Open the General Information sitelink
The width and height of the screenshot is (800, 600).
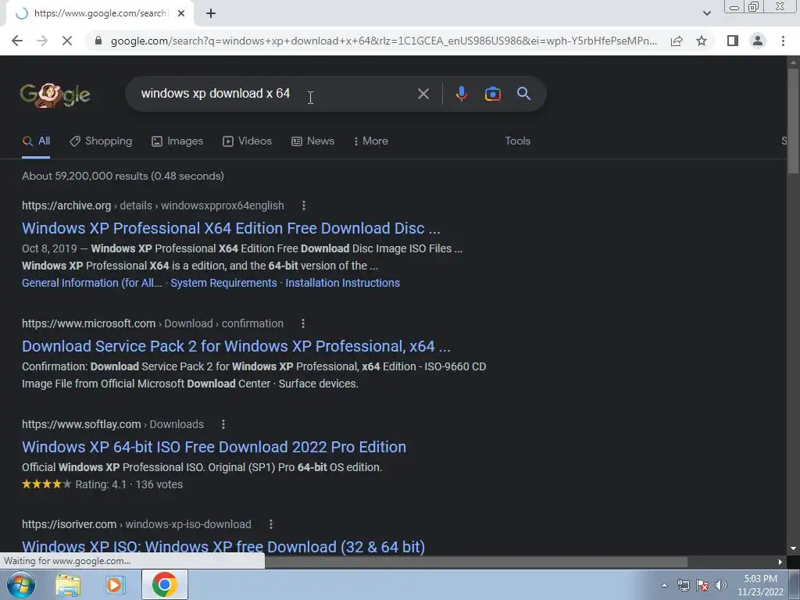coord(92,283)
